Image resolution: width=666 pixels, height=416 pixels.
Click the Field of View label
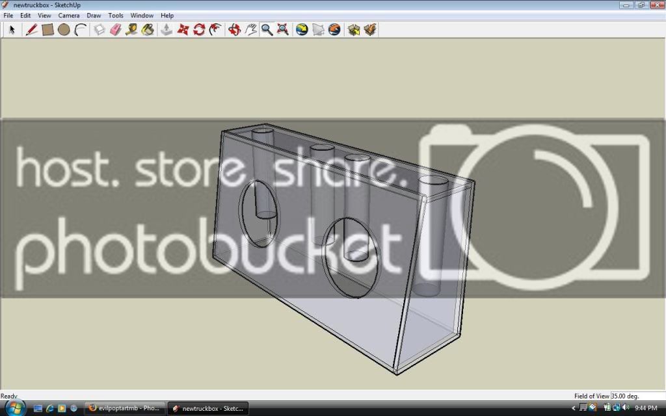click(592, 396)
